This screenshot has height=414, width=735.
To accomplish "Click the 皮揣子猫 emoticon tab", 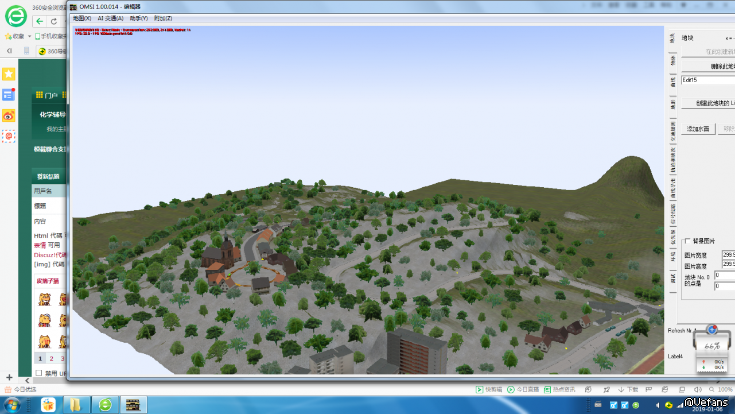I will point(48,281).
